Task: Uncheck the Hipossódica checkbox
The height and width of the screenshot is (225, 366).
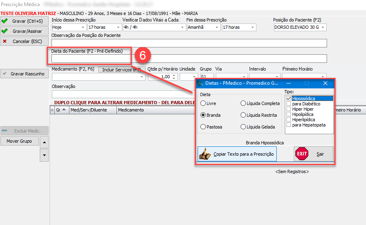Action: click(289, 99)
